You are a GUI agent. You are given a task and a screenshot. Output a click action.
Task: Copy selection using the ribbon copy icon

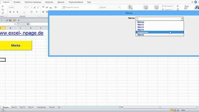pyautogui.click(x=2, y=10)
